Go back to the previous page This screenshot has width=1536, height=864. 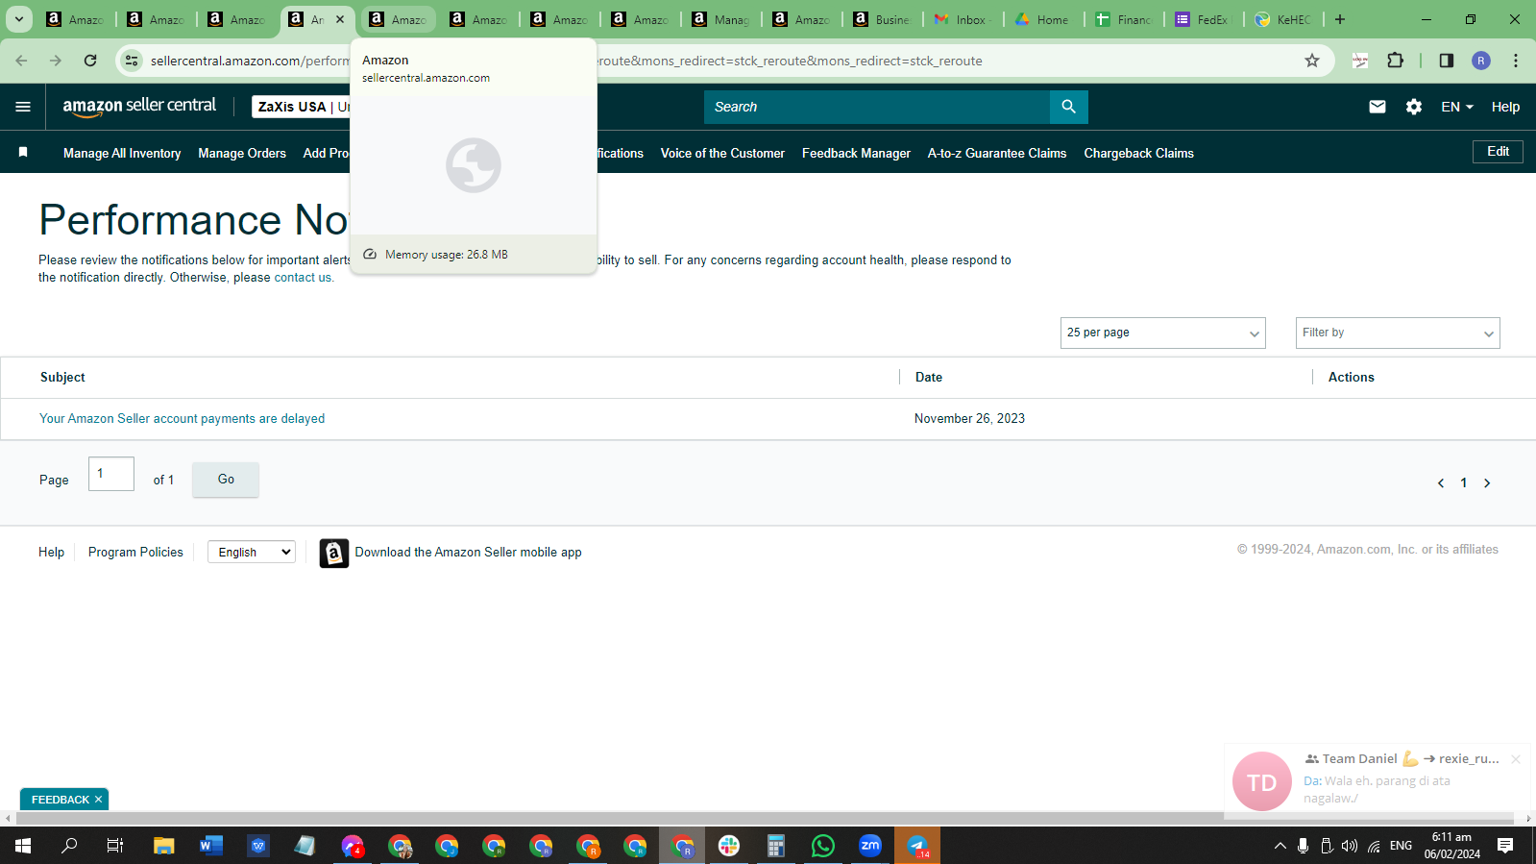[x=21, y=61]
